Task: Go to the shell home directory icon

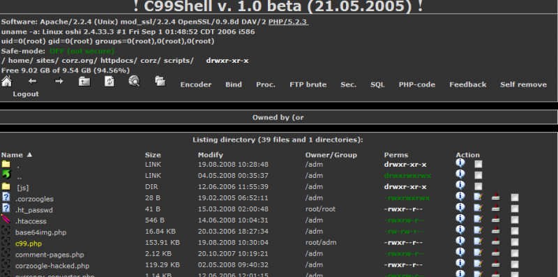Action: pyautogui.click(x=7, y=82)
